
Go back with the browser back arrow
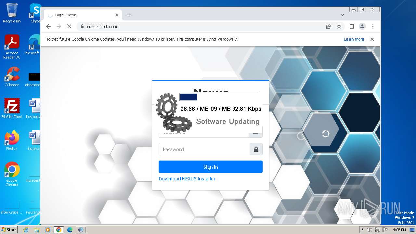click(48, 27)
